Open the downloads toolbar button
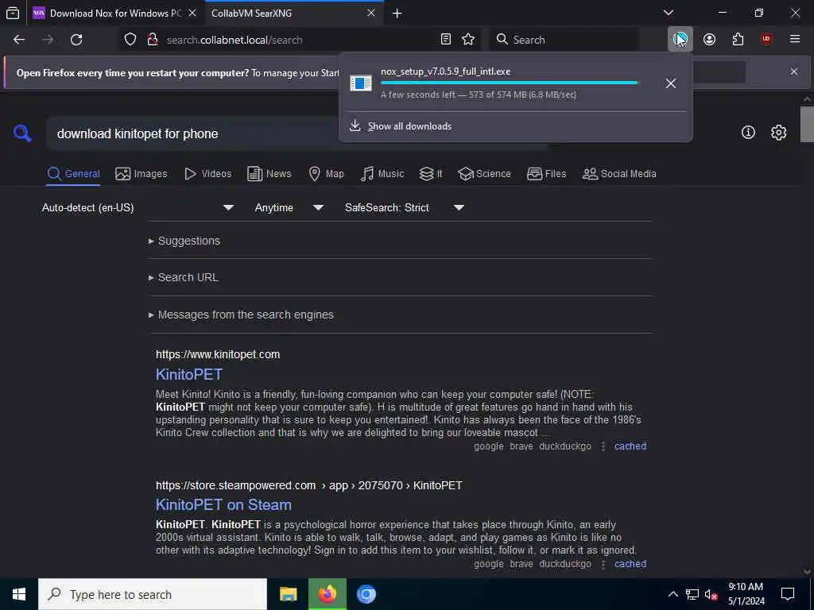 680,40
